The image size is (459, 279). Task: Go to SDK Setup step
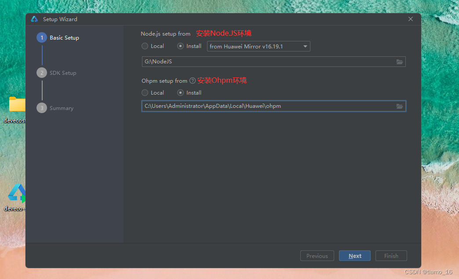click(x=57, y=73)
